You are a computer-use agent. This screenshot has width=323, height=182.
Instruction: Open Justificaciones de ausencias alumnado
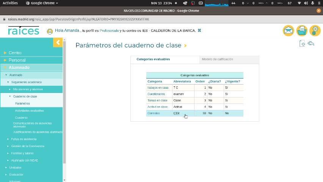tap(38, 132)
